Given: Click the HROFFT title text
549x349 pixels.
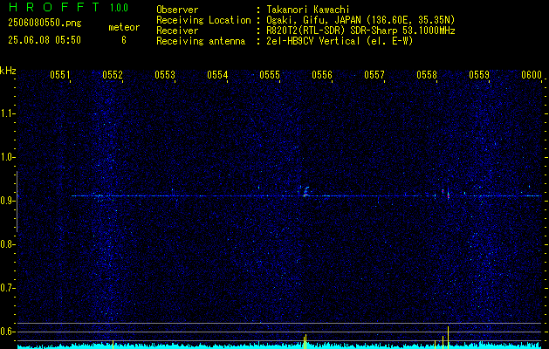Looking at the screenshot, I should pos(54,7).
